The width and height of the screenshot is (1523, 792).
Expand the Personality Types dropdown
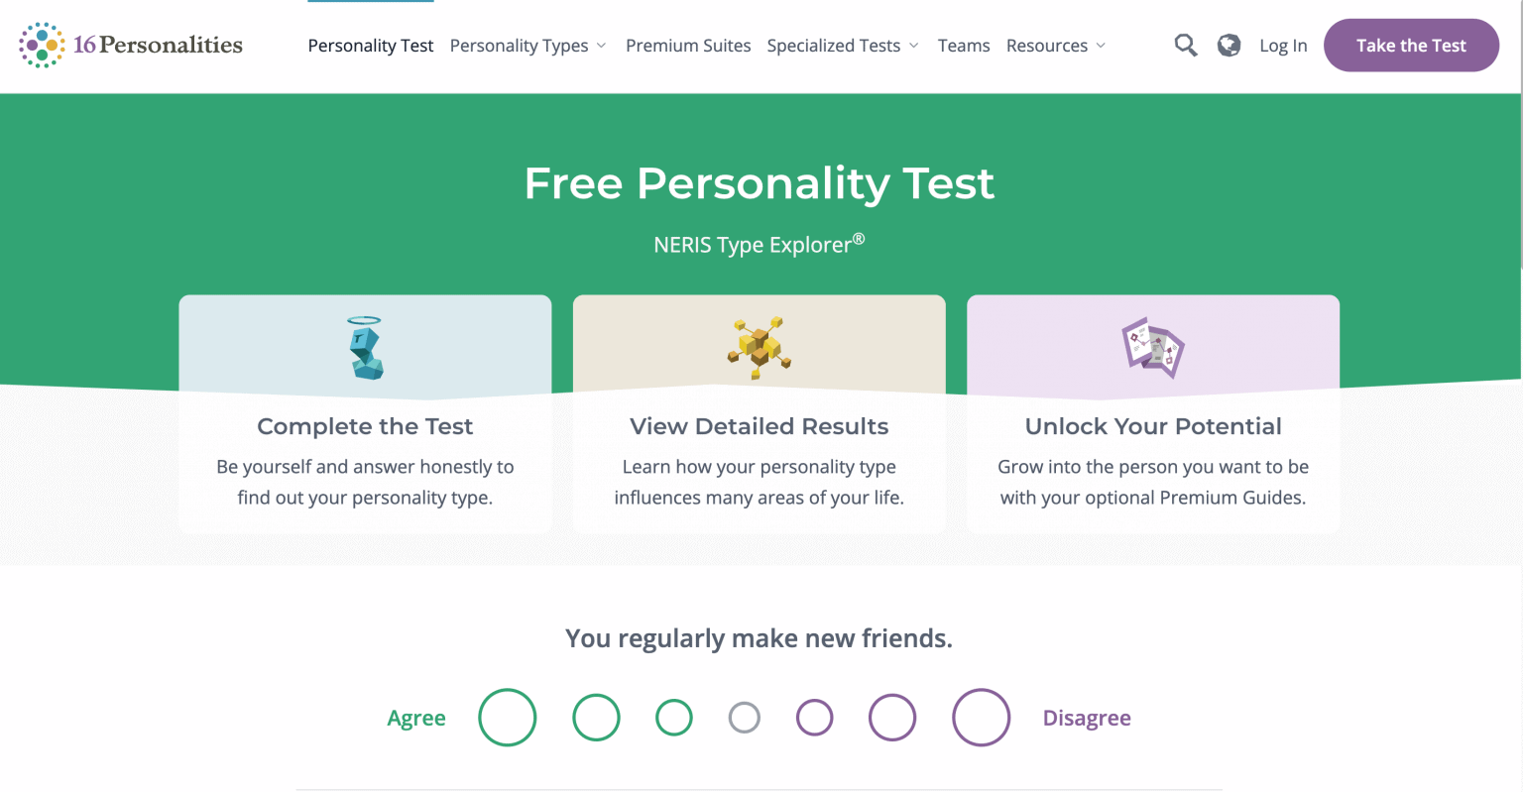[519, 46]
